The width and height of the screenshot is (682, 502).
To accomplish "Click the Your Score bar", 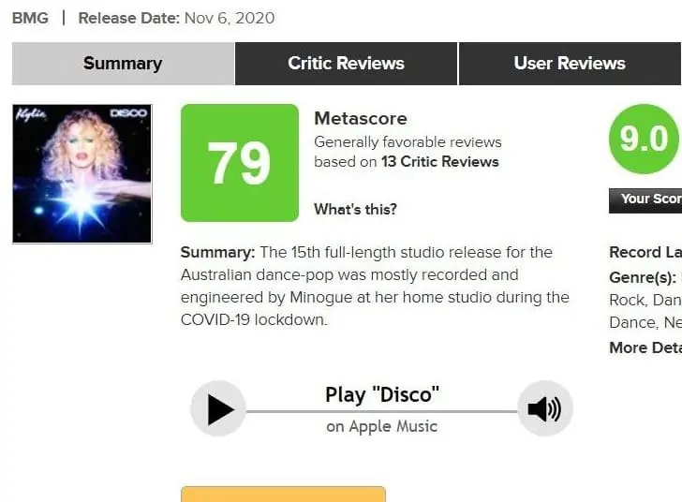I will [645, 200].
